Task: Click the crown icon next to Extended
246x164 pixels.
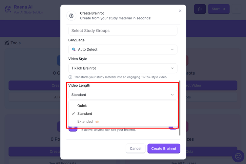Action: tap(97, 122)
